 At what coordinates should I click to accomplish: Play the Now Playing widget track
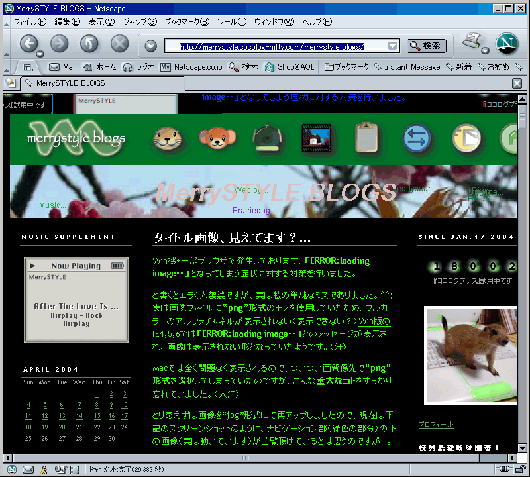[x=32, y=266]
